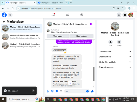Expand Chat members section
The width and height of the screenshot is (137, 102).
pos(115,57)
